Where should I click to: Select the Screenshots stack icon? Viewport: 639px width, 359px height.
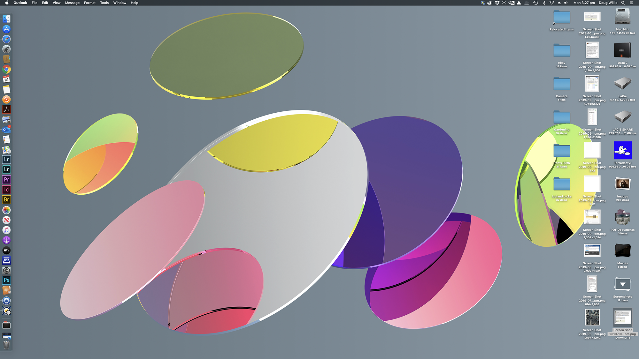[622, 284]
